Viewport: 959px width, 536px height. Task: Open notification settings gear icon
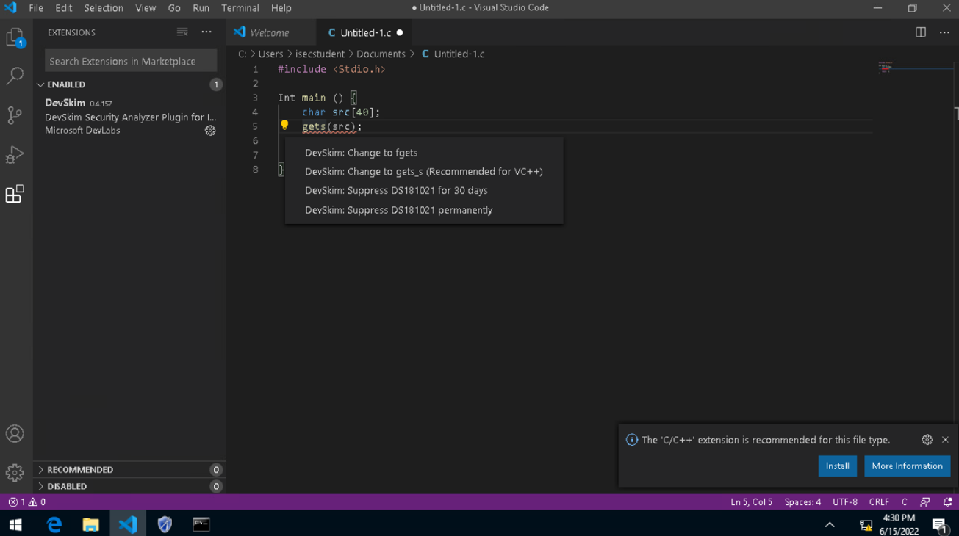click(927, 440)
